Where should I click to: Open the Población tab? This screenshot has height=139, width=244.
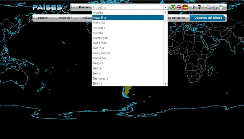(x=65, y=18)
